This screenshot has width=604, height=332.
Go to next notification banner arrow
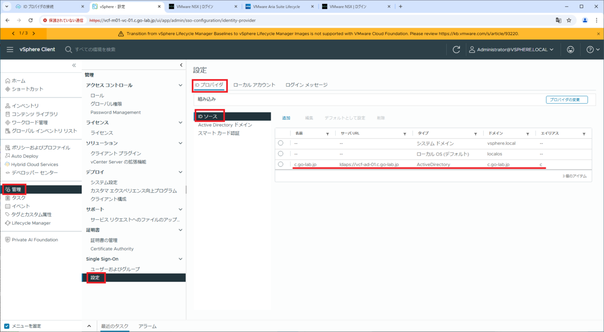point(34,33)
